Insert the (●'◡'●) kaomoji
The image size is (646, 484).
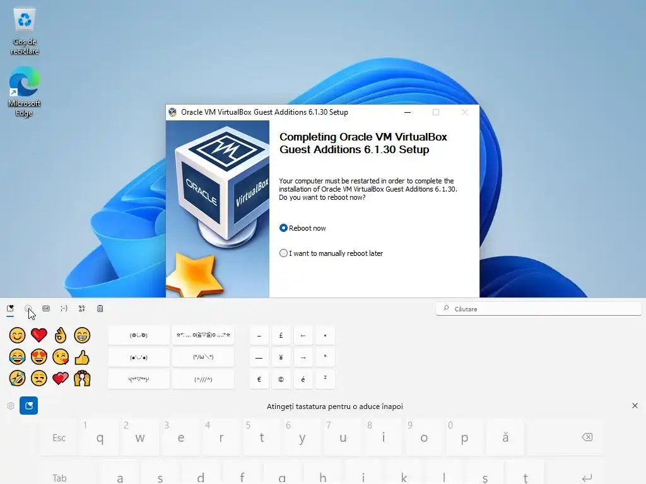[139, 357]
